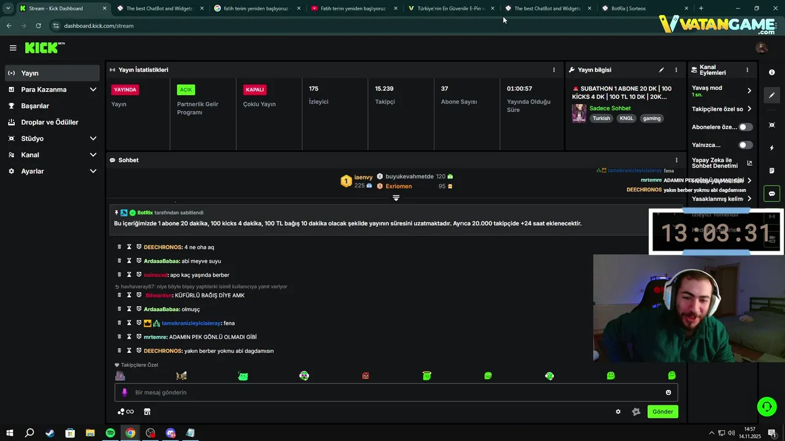785x441 pixels.
Task: Click the green Gönder send button
Action: (x=662, y=412)
